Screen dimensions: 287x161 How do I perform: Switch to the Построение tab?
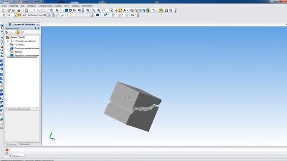pos(11,144)
